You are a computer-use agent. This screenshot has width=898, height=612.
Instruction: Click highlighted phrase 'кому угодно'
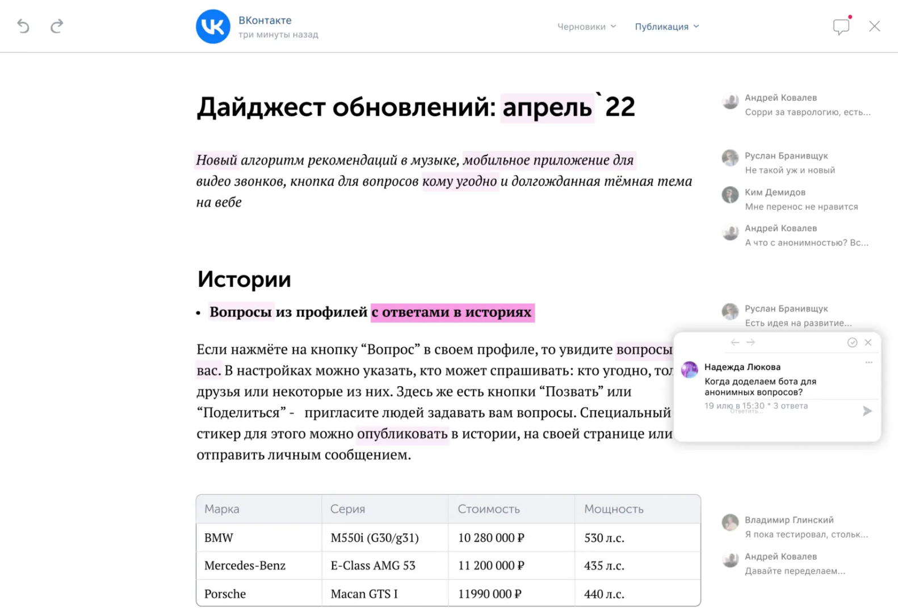tap(460, 182)
